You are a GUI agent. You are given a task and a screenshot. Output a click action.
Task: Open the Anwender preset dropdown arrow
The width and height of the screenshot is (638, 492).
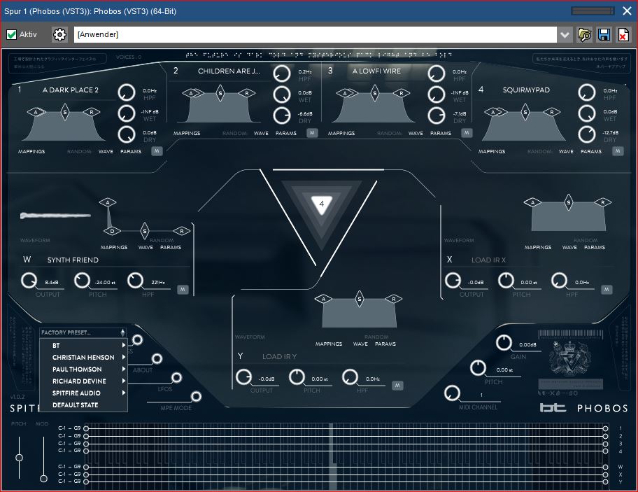tap(565, 34)
